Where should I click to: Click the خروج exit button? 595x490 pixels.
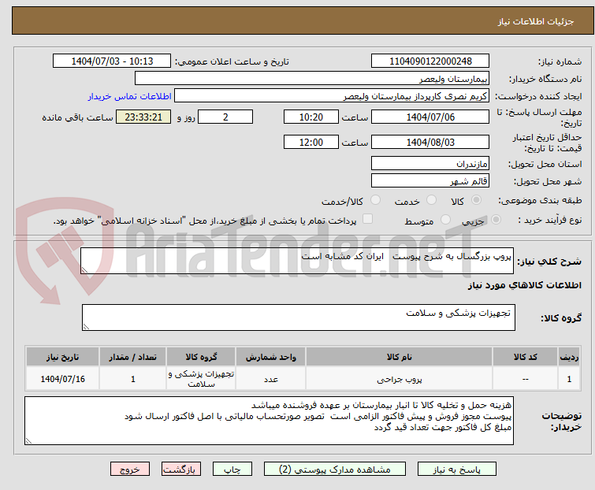pos(130,470)
